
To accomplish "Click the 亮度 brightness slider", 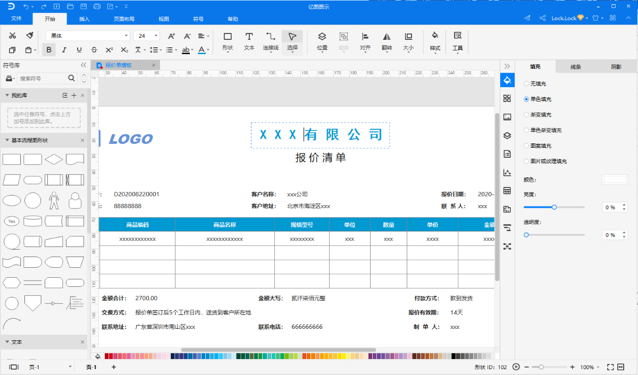I will (554, 207).
